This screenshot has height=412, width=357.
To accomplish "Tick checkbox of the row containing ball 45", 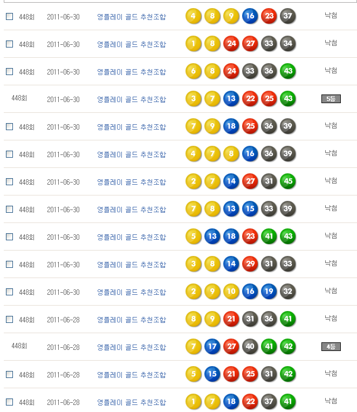I will tap(9, 182).
